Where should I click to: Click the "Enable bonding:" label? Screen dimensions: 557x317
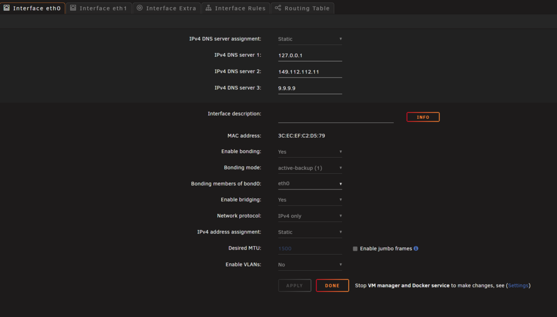(x=241, y=152)
